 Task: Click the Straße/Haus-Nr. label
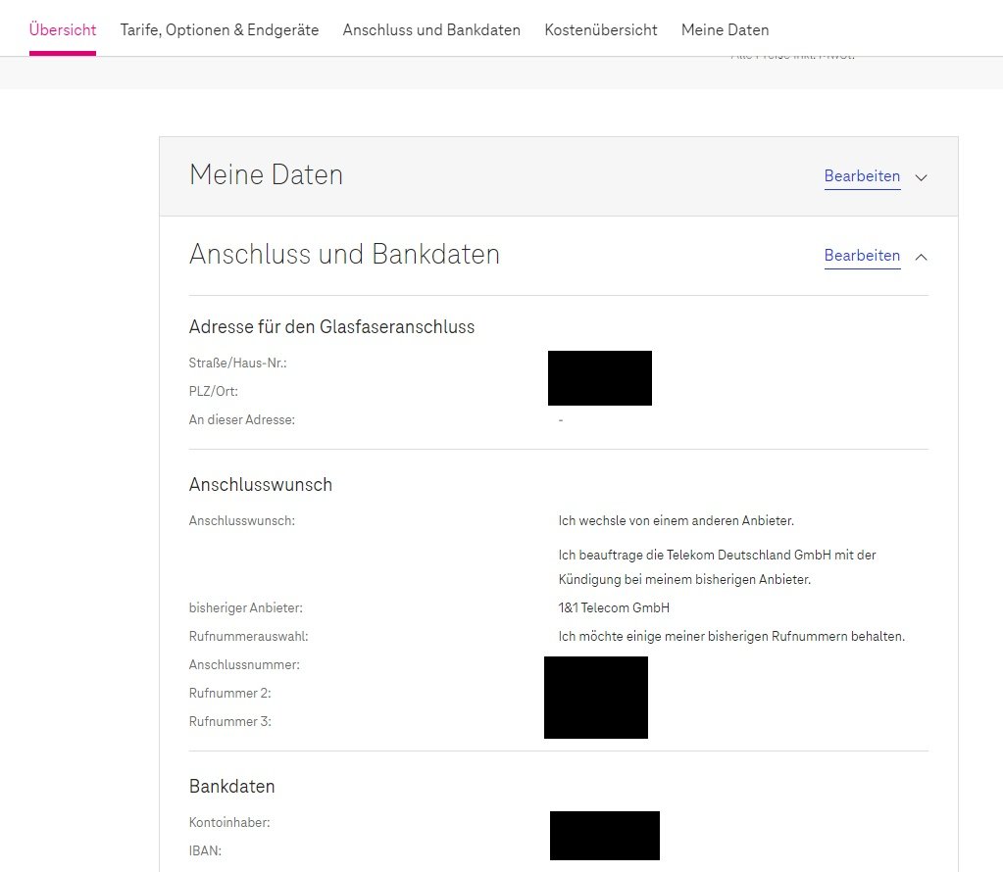[237, 363]
